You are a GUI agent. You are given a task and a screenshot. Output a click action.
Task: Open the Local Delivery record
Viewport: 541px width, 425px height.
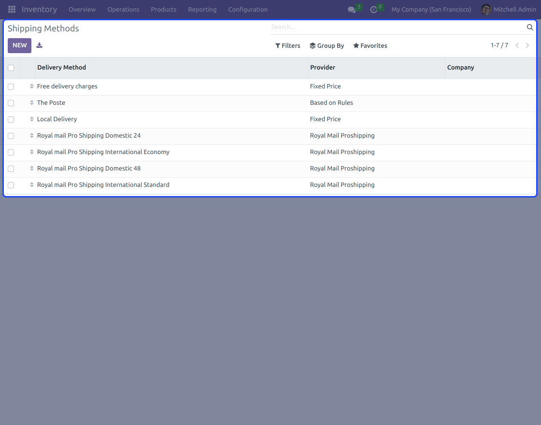click(57, 119)
